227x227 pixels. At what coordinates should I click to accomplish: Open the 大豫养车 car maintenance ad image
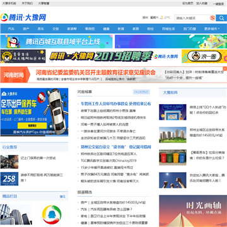34,112
